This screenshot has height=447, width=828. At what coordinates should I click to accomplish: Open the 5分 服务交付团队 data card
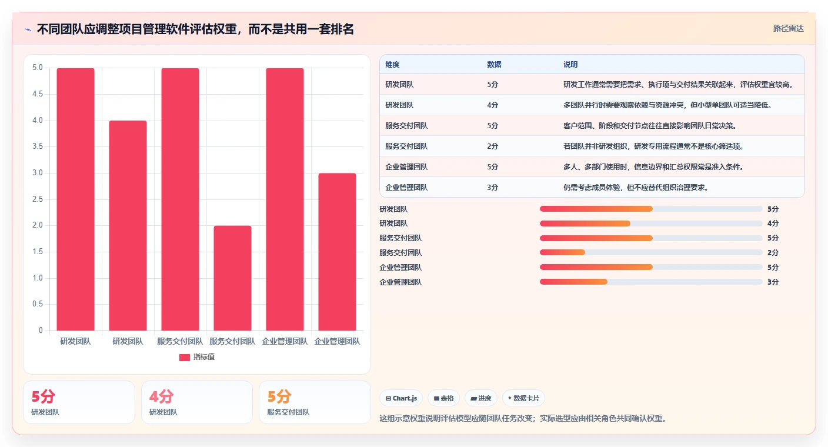point(315,402)
